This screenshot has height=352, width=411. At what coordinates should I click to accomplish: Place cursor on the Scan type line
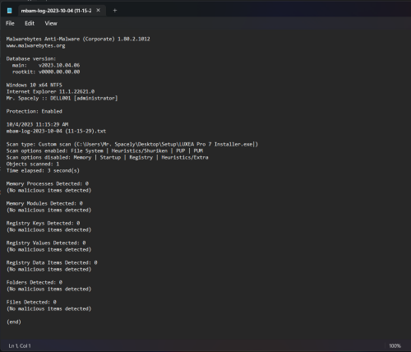click(132, 144)
